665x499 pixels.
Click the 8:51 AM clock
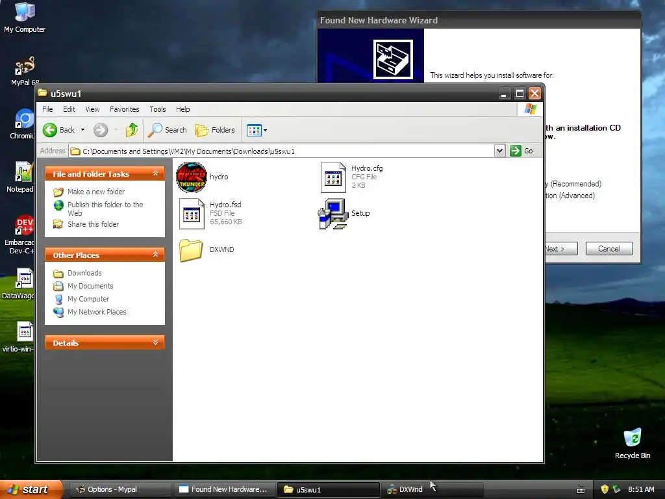point(641,489)
